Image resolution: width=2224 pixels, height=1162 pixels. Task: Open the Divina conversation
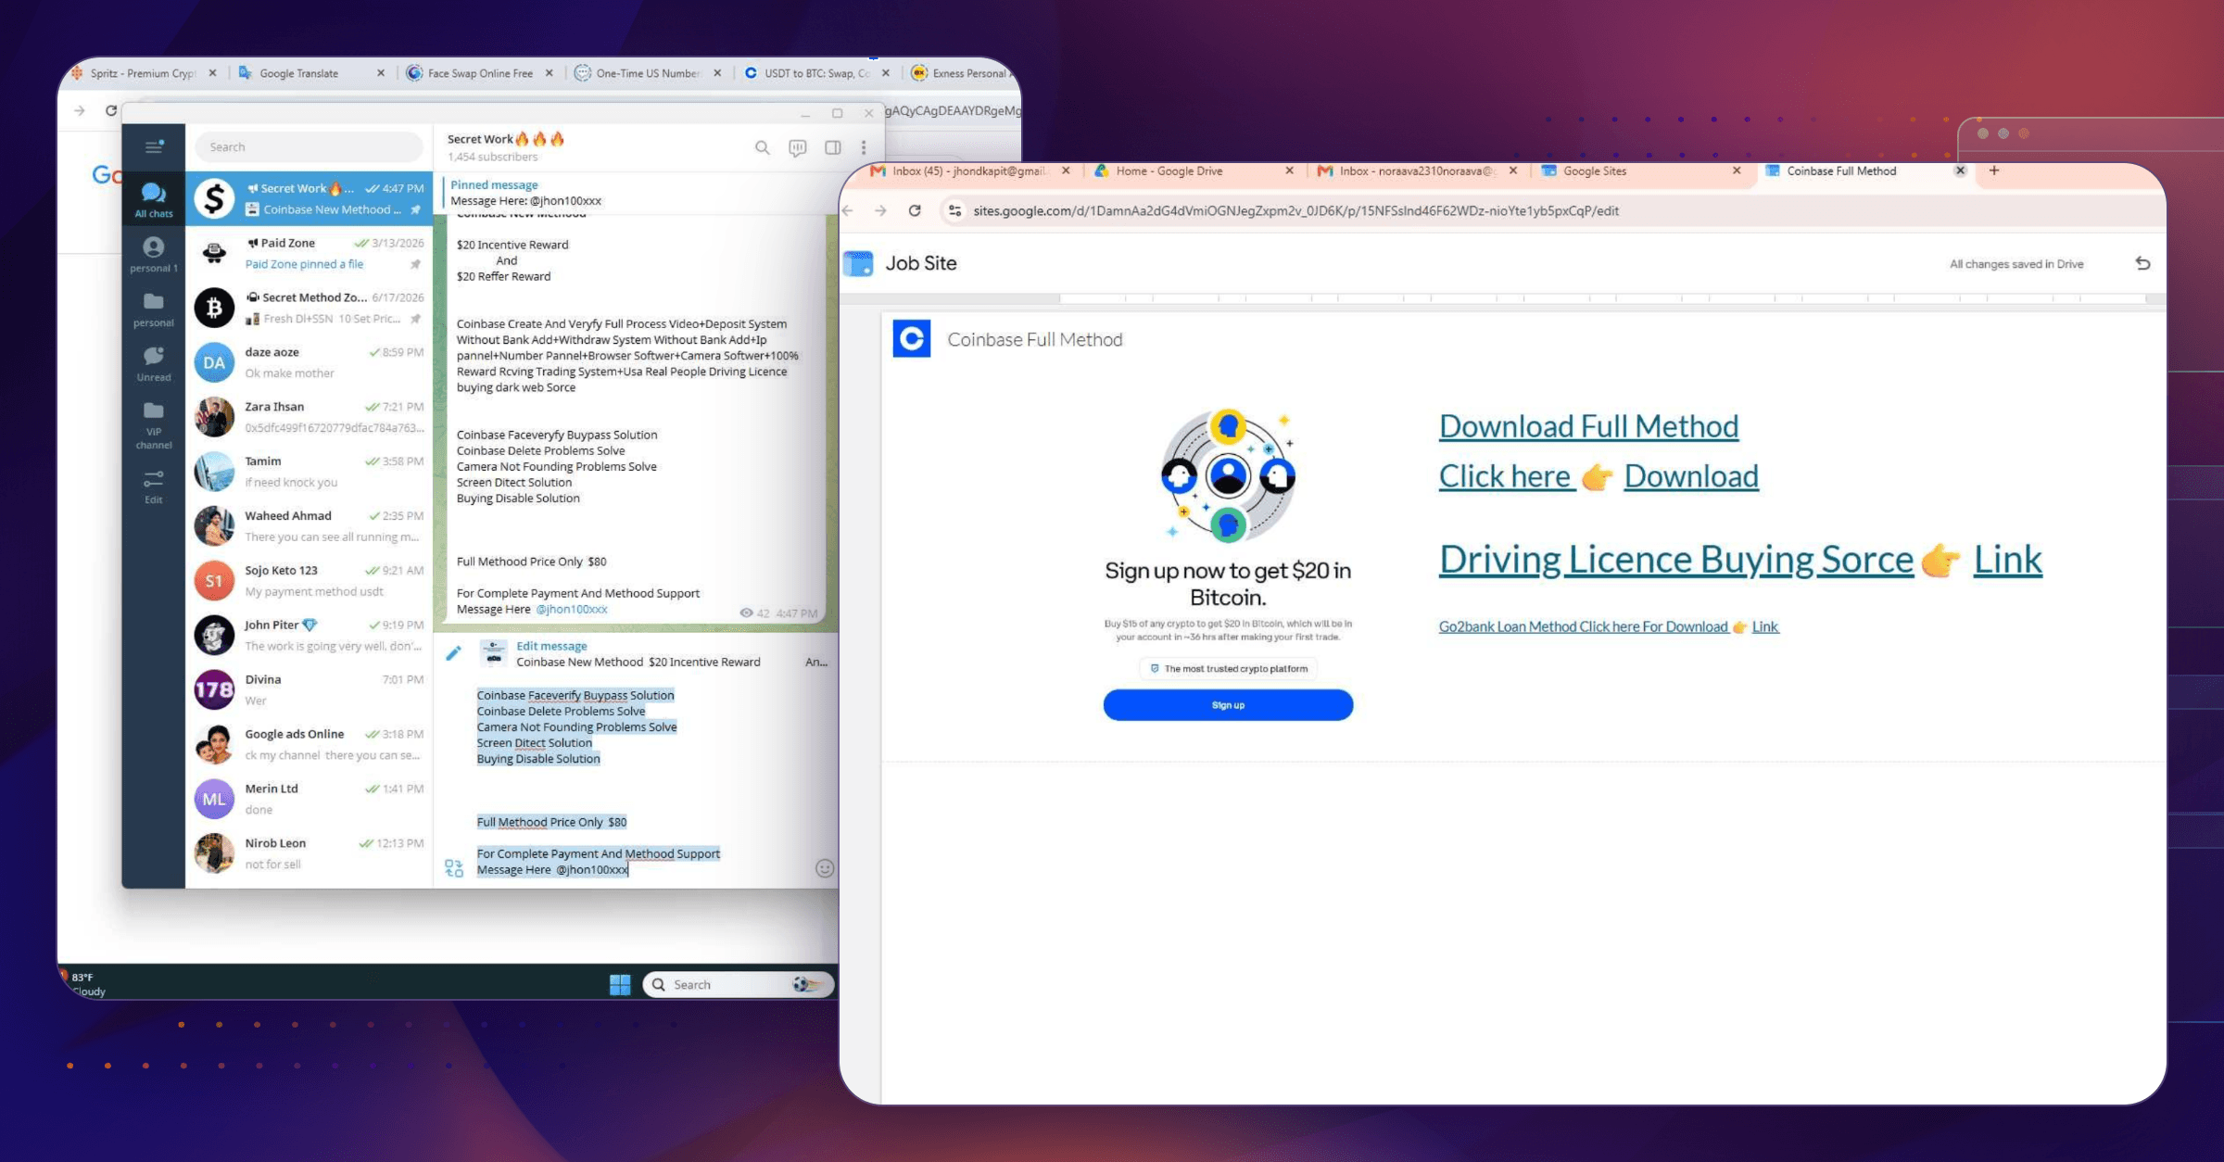(309, 690)
